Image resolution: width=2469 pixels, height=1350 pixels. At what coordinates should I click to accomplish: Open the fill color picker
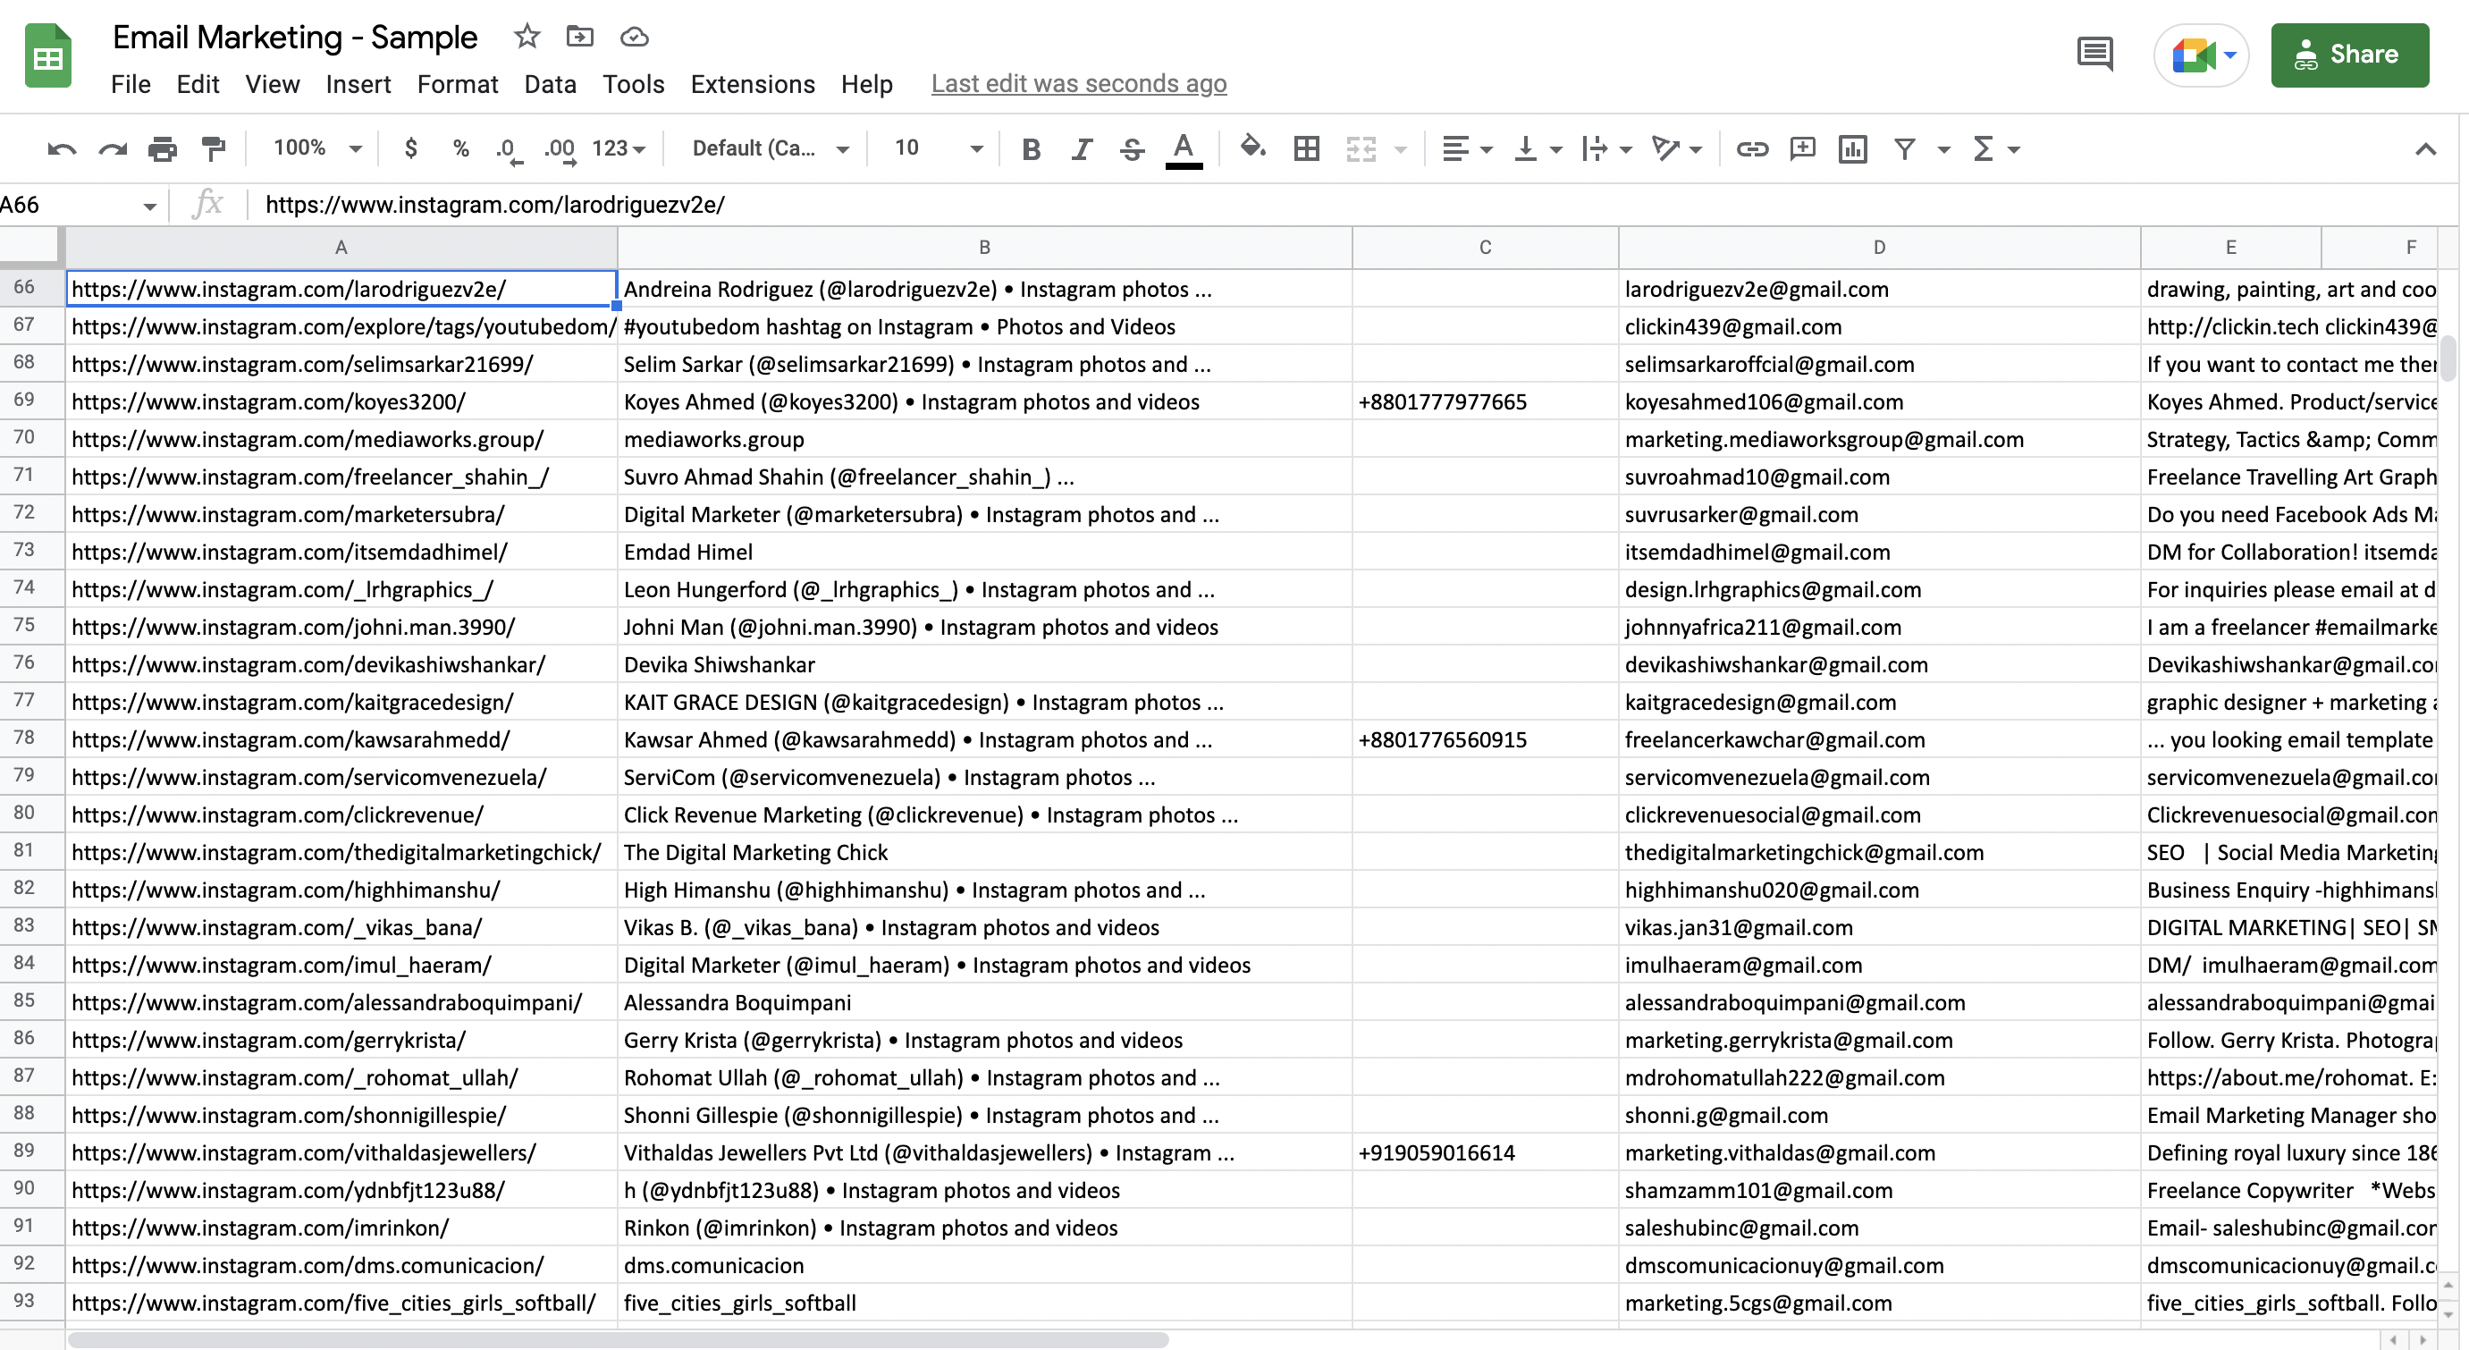click(1252, 148)
